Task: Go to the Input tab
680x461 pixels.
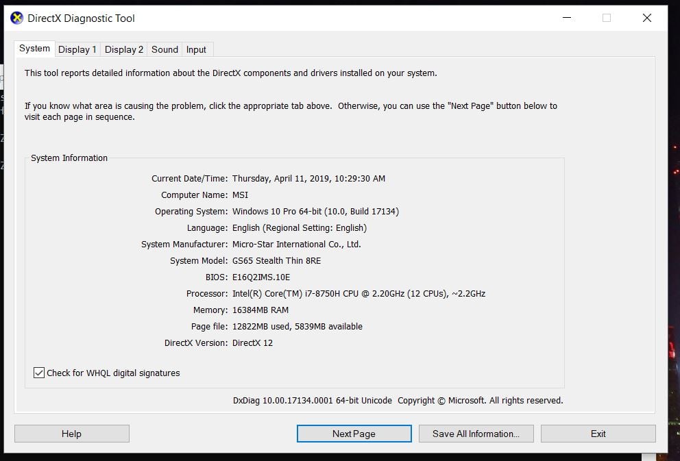Action: (197, 49)
